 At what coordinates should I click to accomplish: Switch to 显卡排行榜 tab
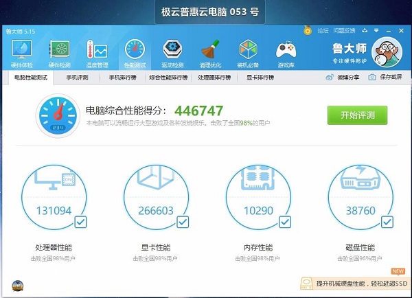pos(260,78)
